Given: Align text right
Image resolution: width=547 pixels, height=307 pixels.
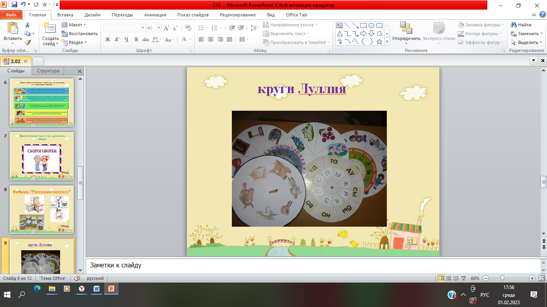Looking at the screenshot, I should 220,39.
